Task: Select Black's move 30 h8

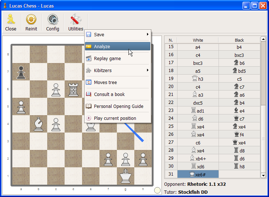Action: click(239, 166)
